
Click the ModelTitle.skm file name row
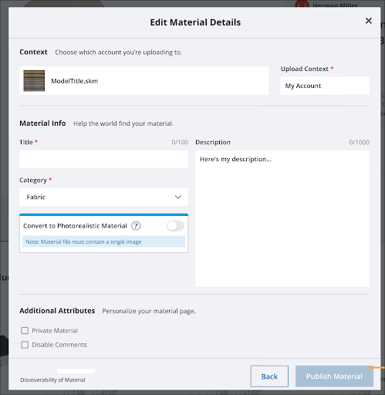coord(144,81)
